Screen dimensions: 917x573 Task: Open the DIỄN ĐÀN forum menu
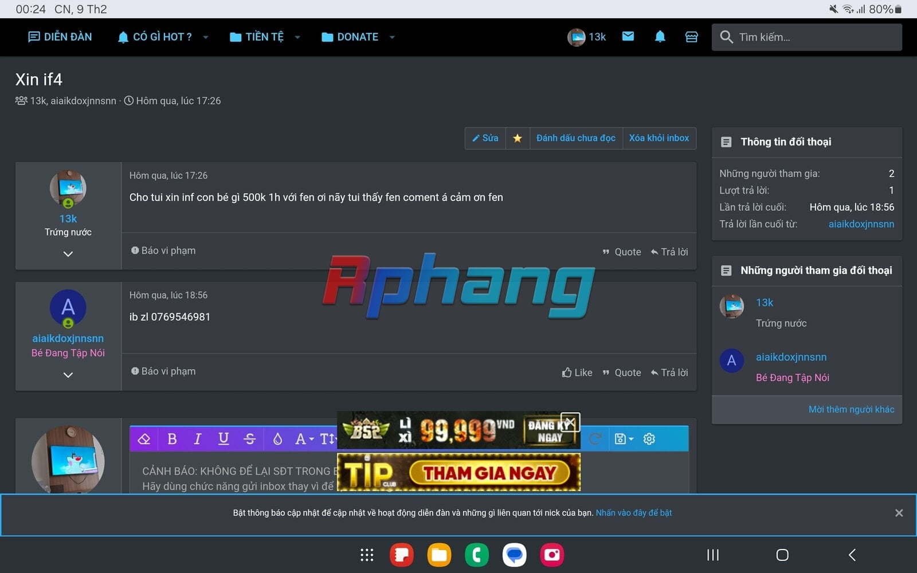coord(60,37)
